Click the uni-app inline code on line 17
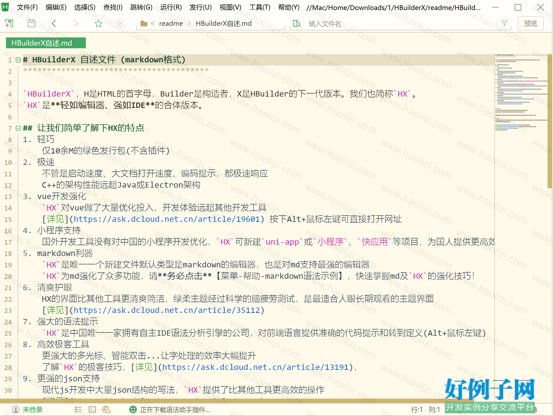Image resolution: width=553 pixels, height=416 pixels. tap(282, 242)
